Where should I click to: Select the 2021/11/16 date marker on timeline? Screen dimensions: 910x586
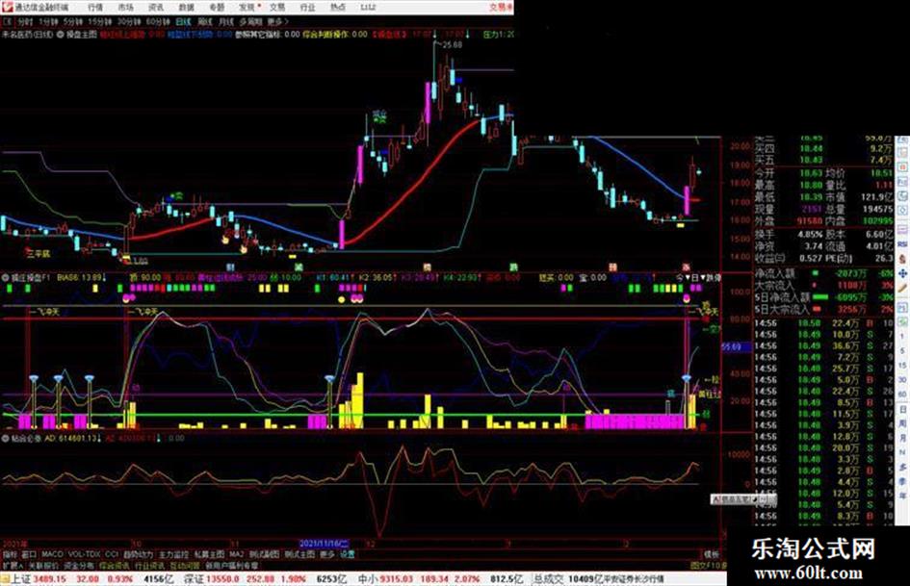325,544
